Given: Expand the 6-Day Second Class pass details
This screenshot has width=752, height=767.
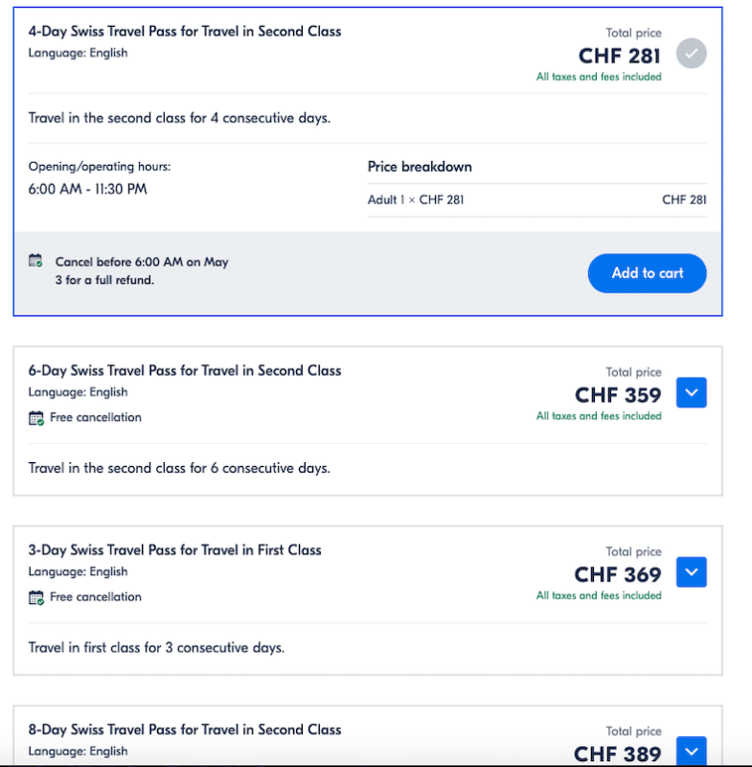Looking at the screenshot, I should 691,393.
